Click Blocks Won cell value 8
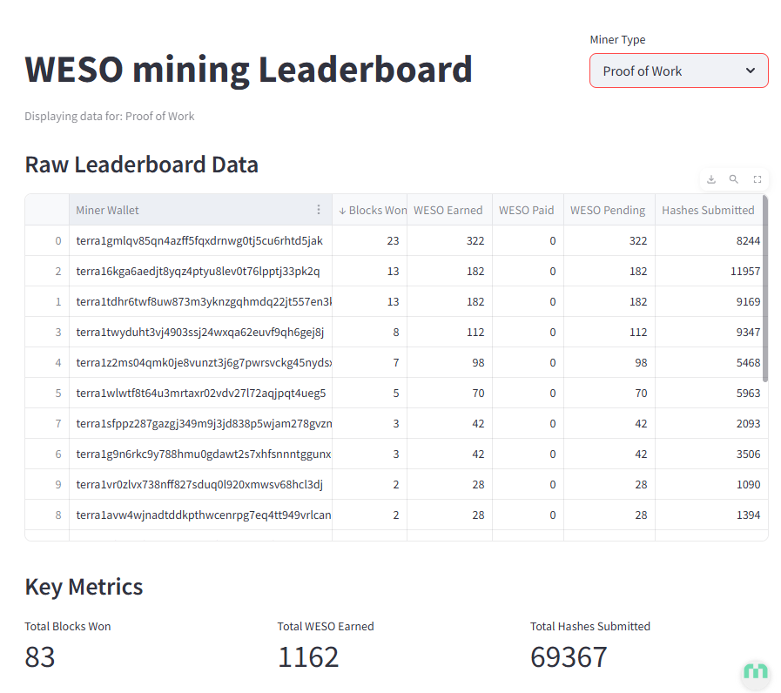 click(369, 332)
